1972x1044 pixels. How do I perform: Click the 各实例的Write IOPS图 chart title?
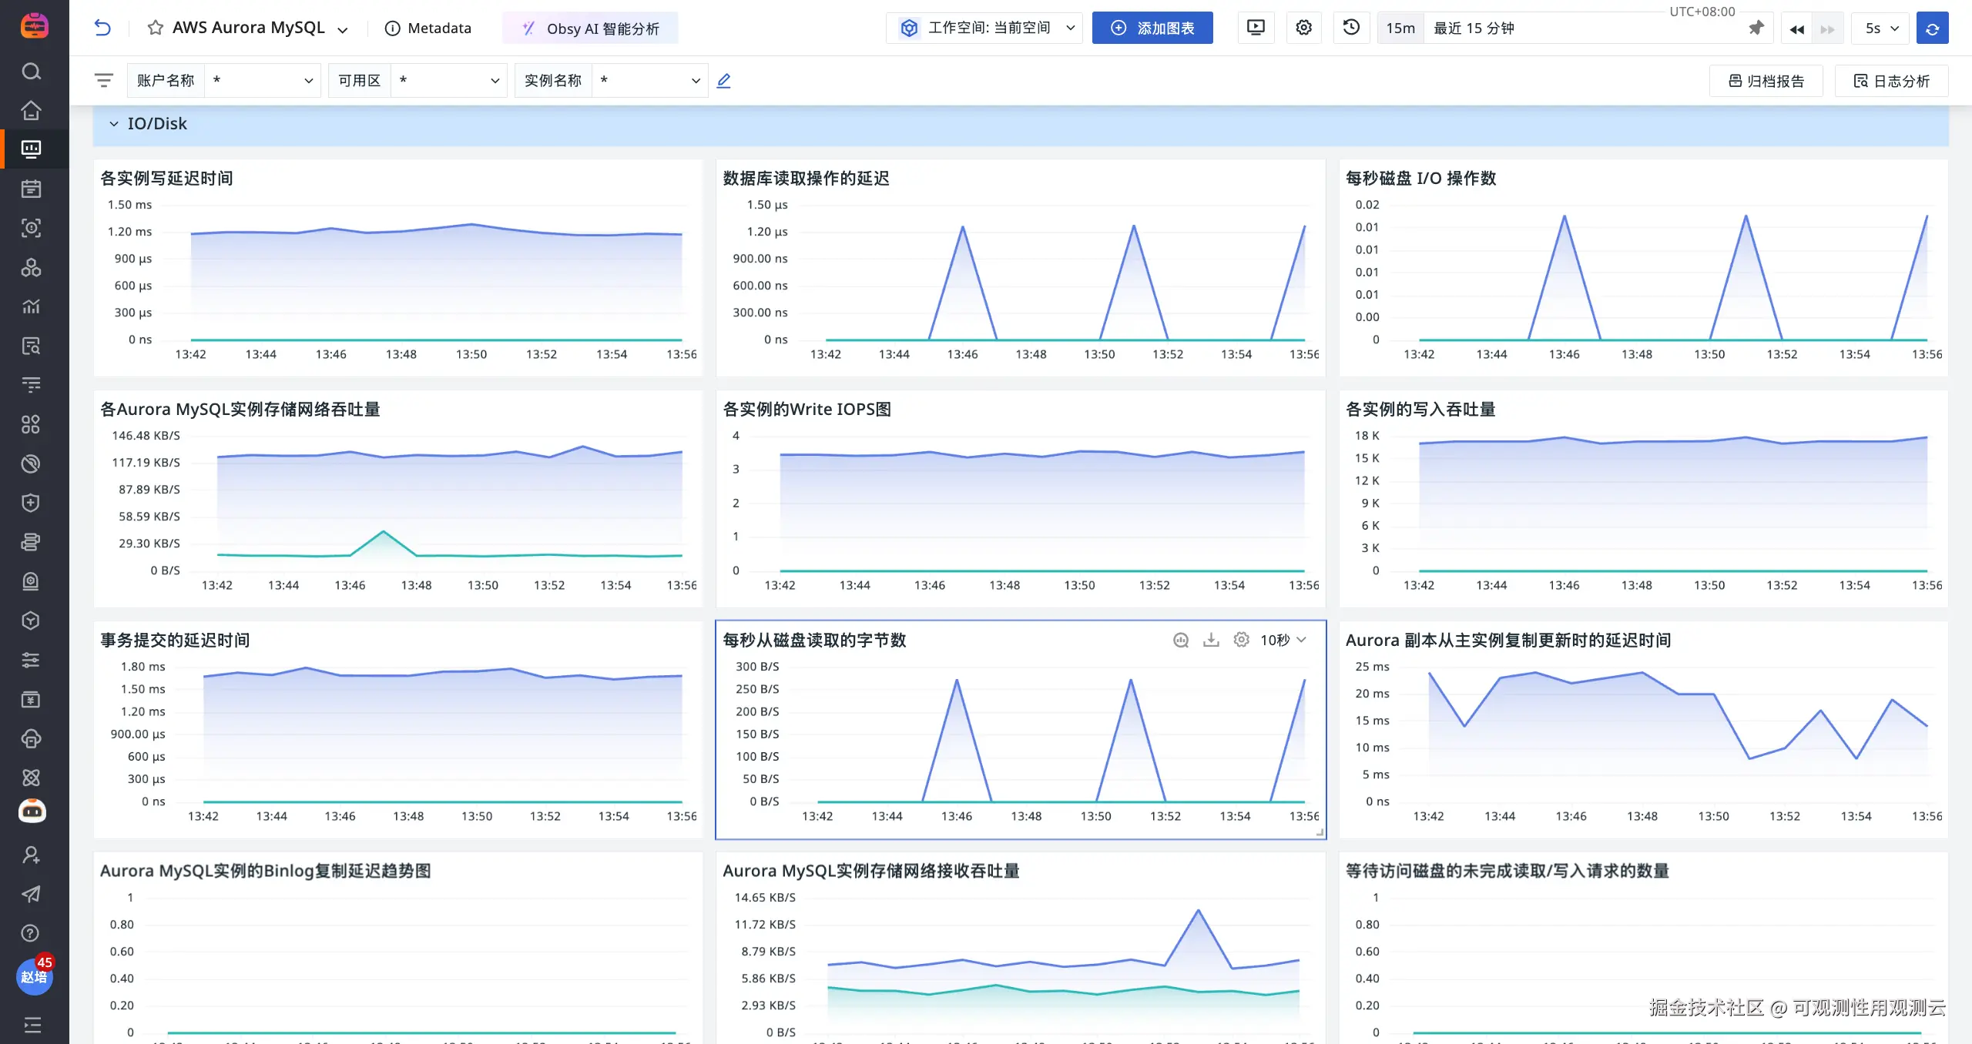pos(807,410)
